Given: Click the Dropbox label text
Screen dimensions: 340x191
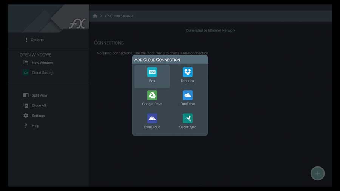Looking at the screenshot, I should click(x=187, y=81).
